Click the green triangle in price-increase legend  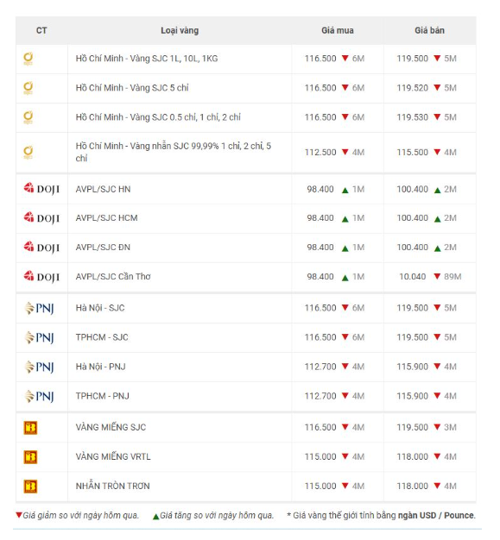pos(155,516)
